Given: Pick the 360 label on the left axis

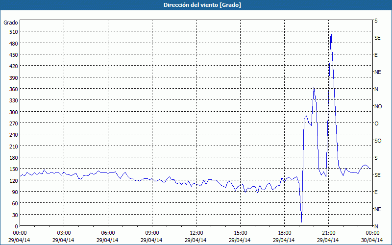Looking at the screenshot, I should tap(14, 89).
